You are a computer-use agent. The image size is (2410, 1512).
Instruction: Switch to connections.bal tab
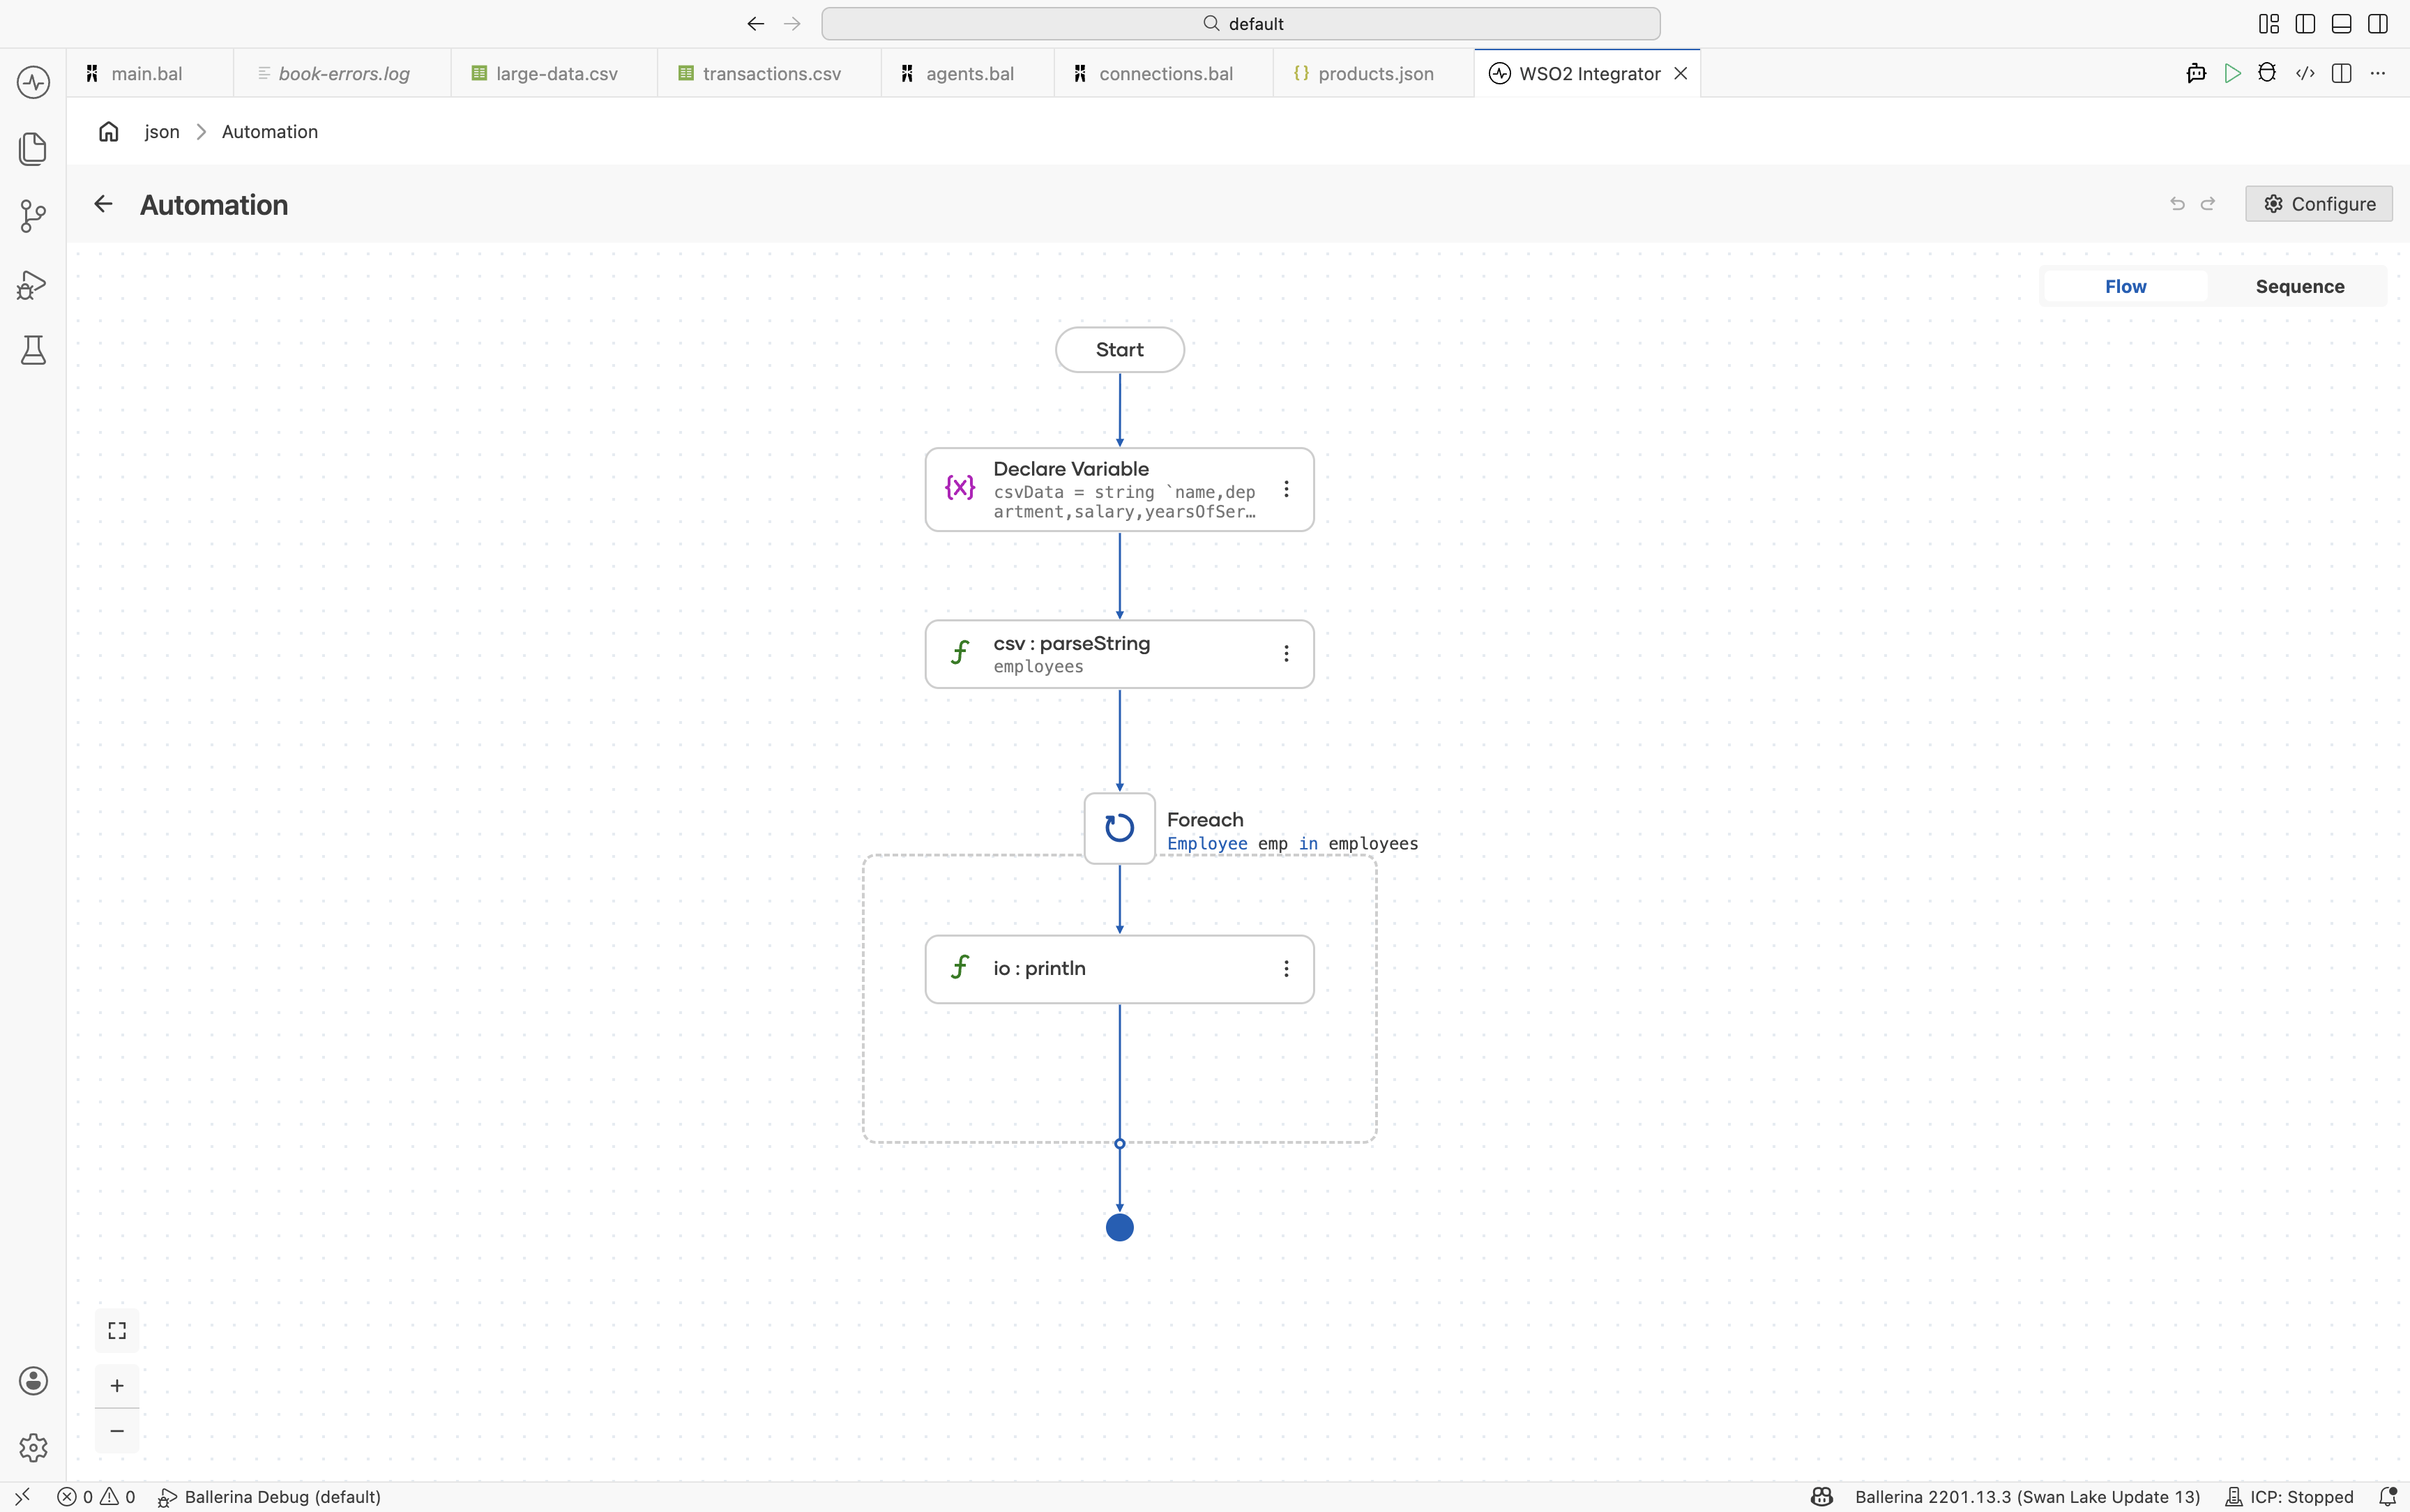(x=1164, y=73)
